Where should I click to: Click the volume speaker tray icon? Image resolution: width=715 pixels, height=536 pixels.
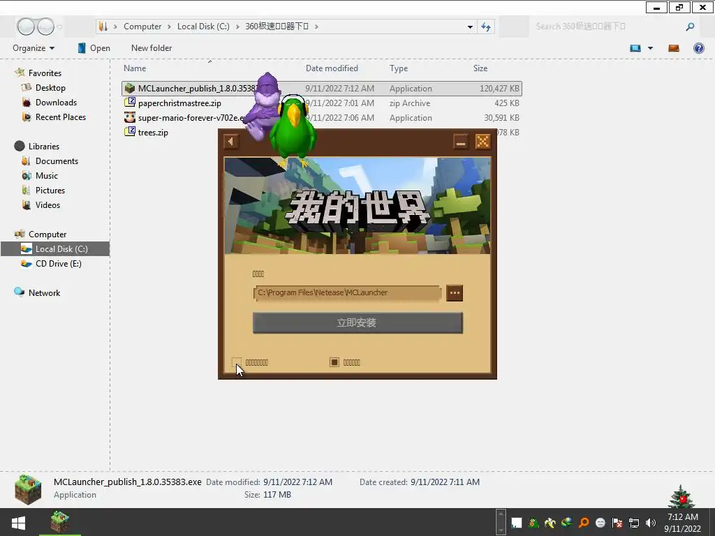point(651,523)
